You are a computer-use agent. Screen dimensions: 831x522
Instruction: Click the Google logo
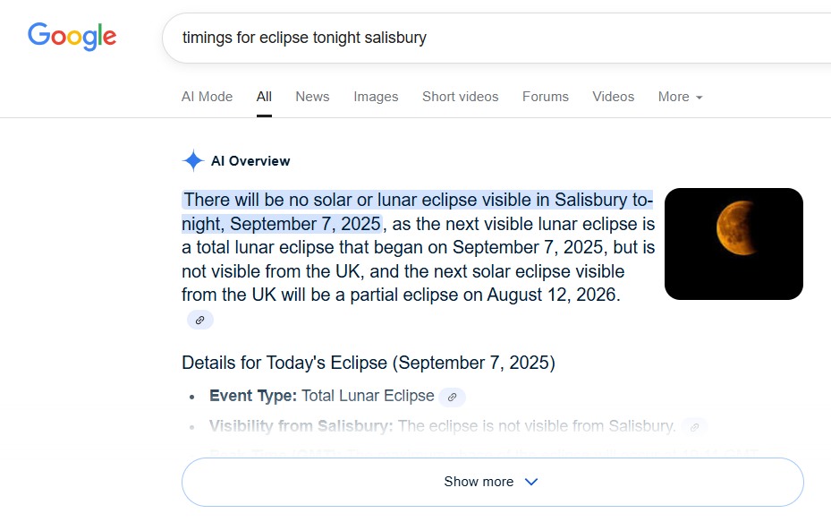[72, 36]
